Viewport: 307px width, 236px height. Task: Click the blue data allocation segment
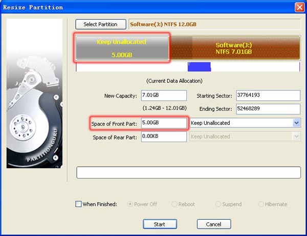[x=199, y=67]
